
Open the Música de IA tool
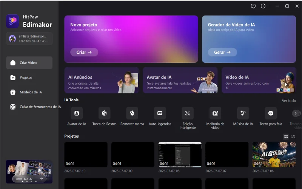point(243,113)
